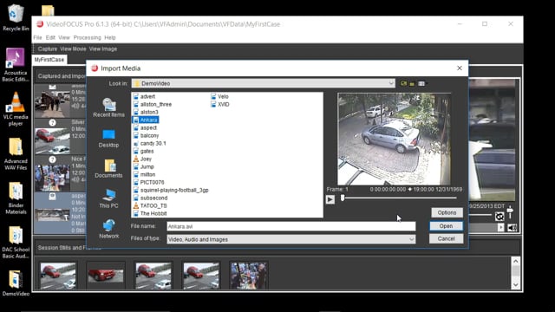555x312 pixels.
Task: Open the Binder Materials desktop folder
Action: pos(16,198)
